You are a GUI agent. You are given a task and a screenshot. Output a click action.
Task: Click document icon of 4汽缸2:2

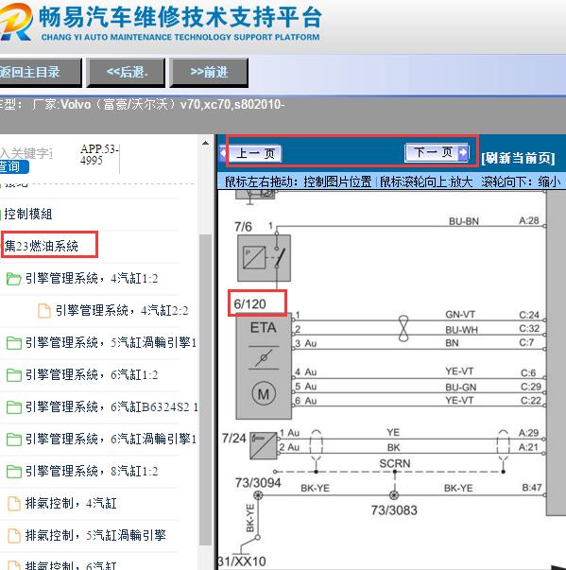(44, 311)
